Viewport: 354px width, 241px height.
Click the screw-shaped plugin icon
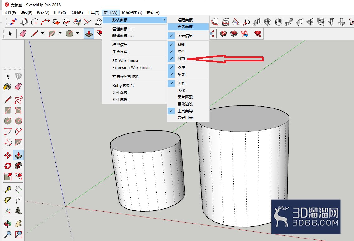click(x=331, y=22)
